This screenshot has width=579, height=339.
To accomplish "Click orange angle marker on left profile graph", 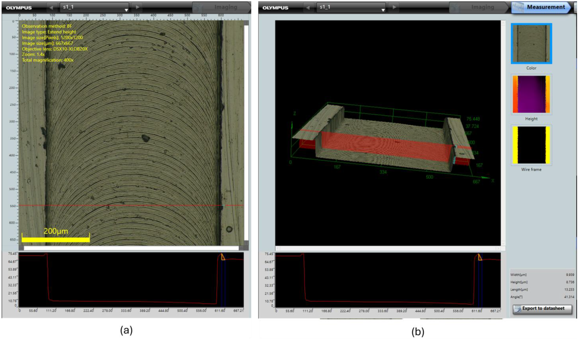I will 223,257.
